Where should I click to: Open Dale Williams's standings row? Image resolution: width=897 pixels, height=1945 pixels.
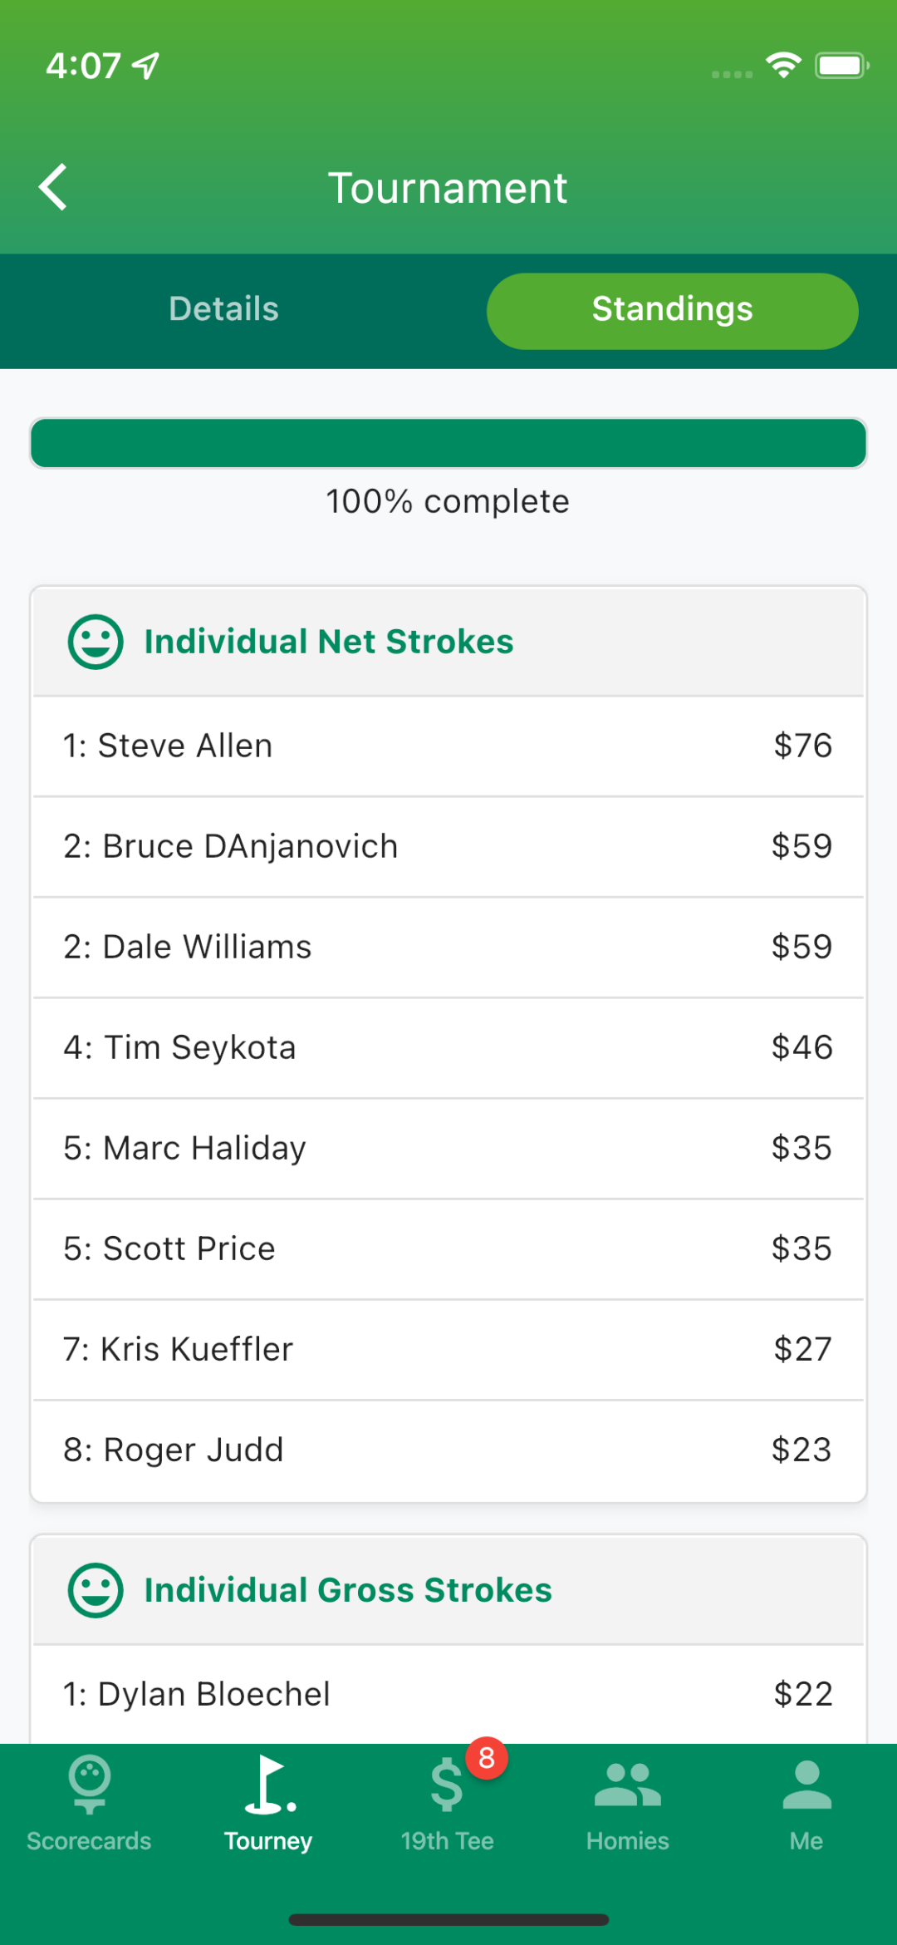point(448,948)
